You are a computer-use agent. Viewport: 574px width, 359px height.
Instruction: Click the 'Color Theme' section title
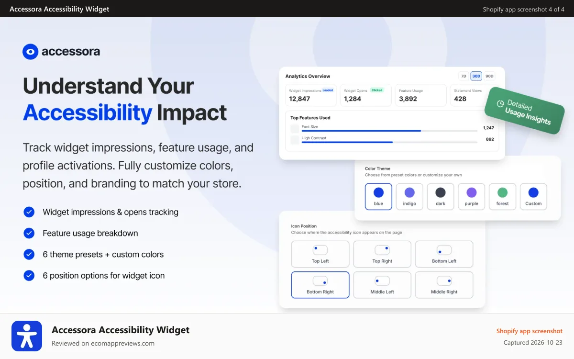pos(377,168)
